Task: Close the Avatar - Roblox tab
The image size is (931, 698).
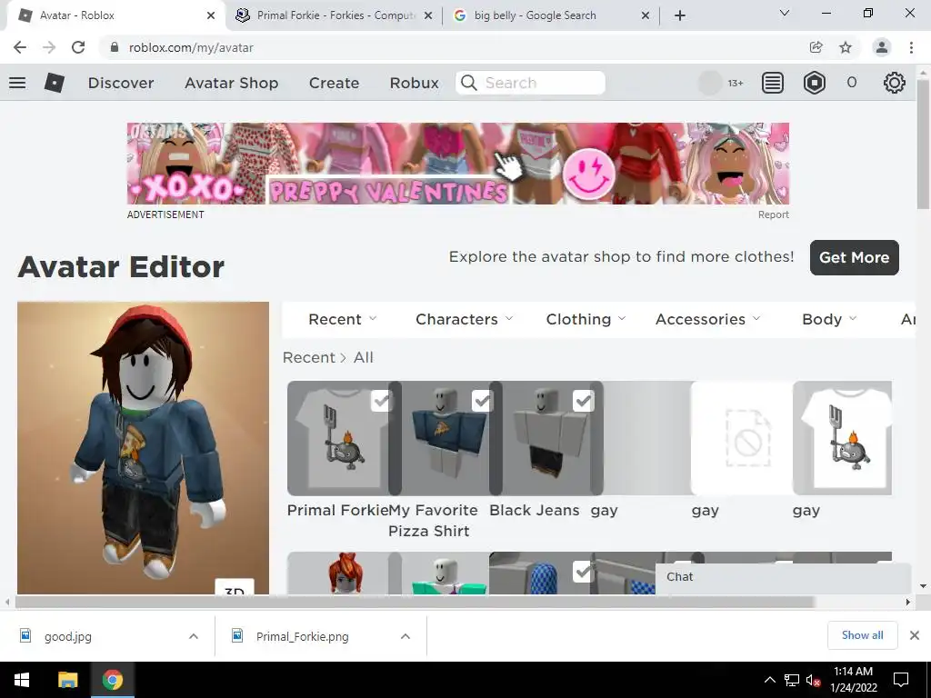Action: 211,15
